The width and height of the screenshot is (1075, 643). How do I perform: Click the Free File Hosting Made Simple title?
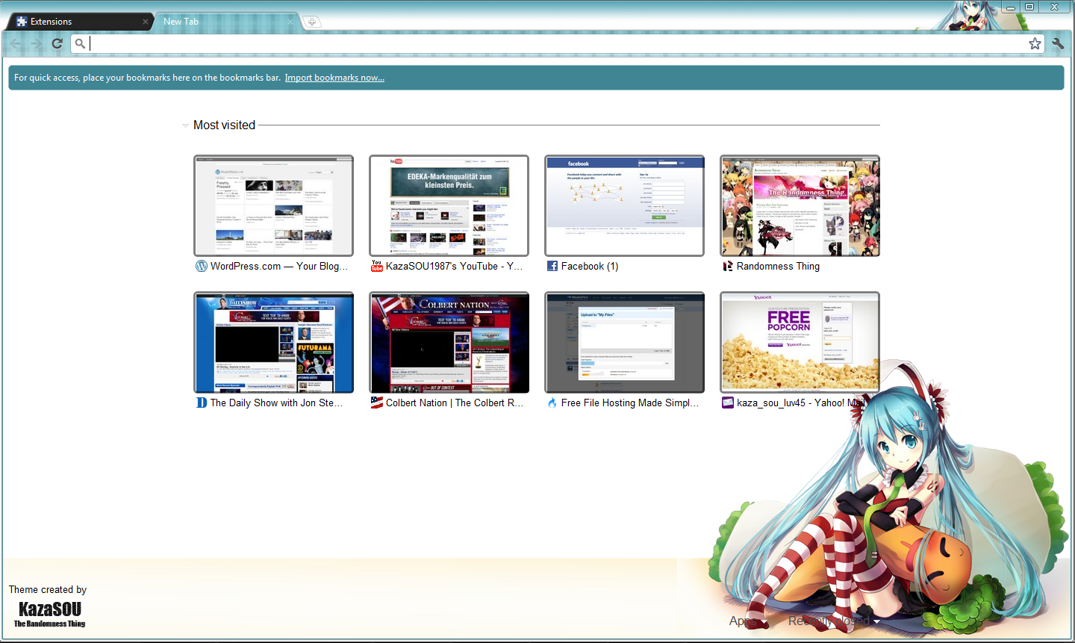630,403
